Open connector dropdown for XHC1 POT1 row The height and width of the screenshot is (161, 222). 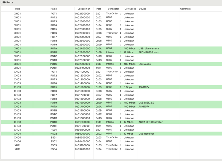tap(120, 14)
